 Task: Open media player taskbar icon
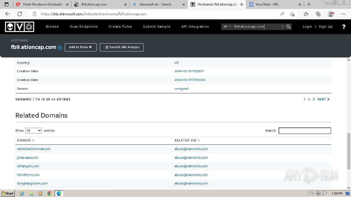(40, 193)
